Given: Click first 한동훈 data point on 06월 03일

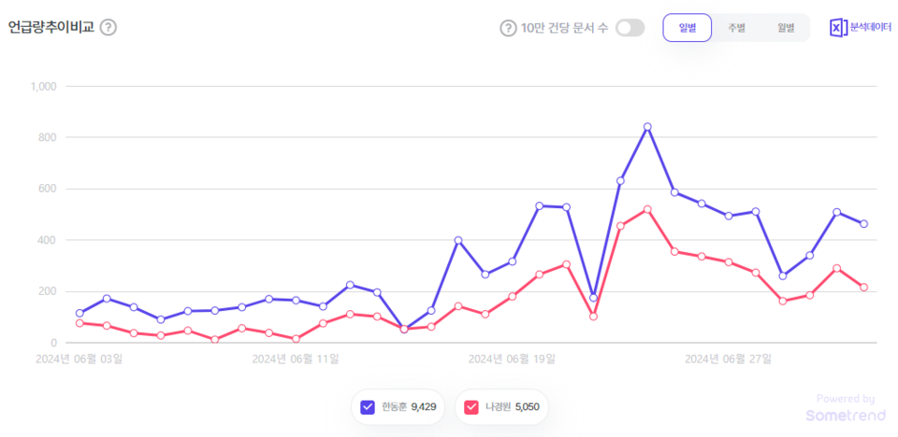Looking at the screenshot, I should (x=80, y=314).
